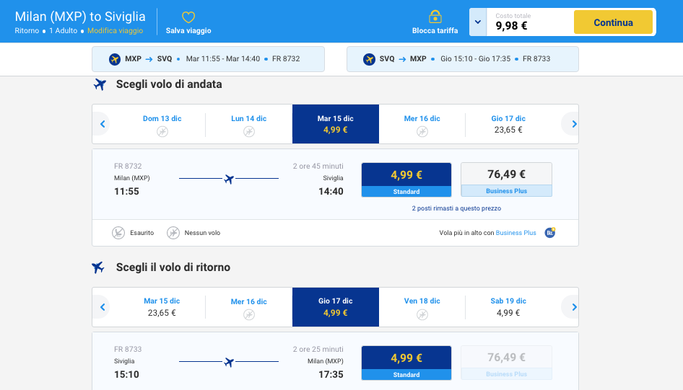Click the outbound section airplane icon
This screenshot has height=390, width=683.
pyautogui.click(x=100, y=84)
